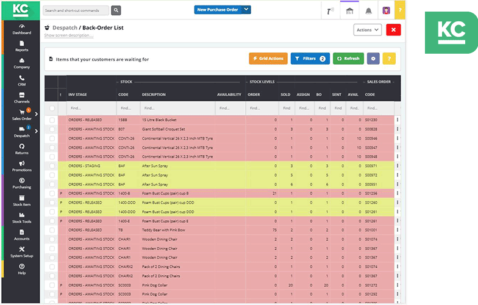Open the Channels section
The height and width of the screenshot is (305, 478).
pos(22,98)
